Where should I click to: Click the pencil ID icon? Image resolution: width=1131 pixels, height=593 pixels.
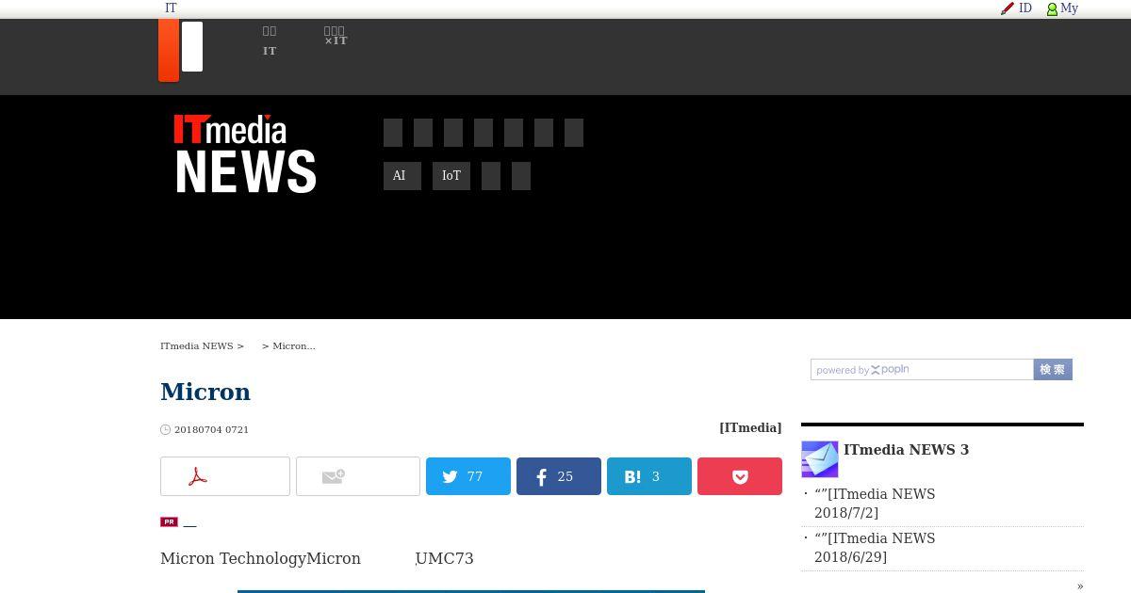(x=1008, y=8)
